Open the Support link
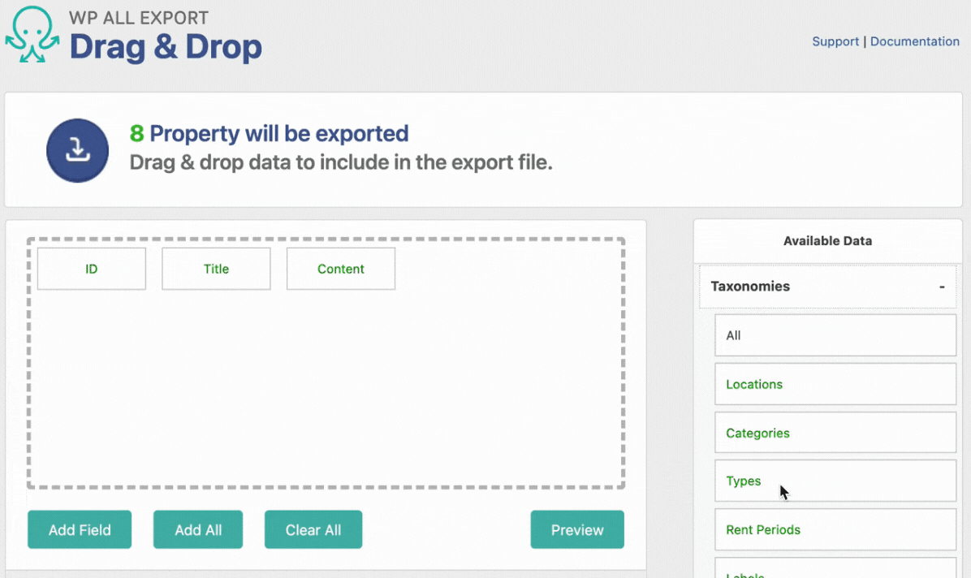971x578 pixels. coord(835,41)
